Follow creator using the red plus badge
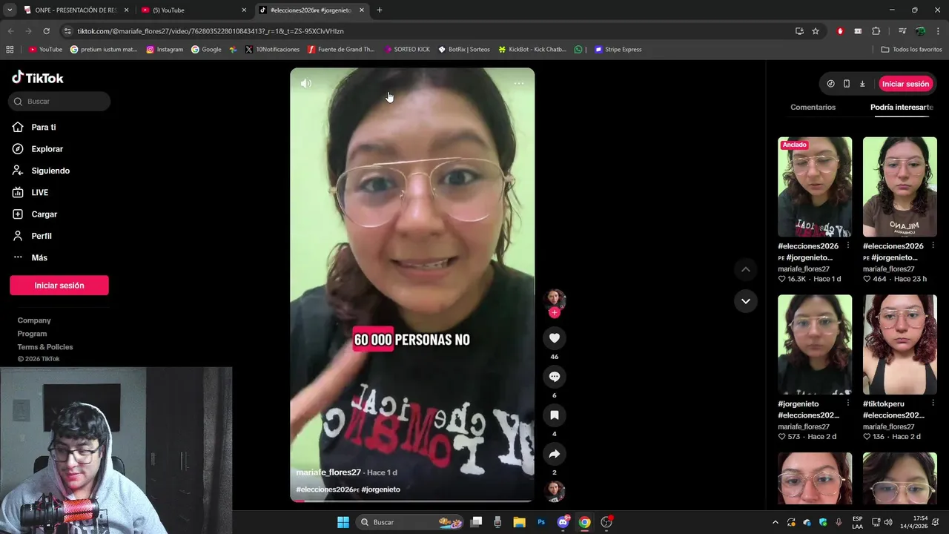 (x=554, y=313)
